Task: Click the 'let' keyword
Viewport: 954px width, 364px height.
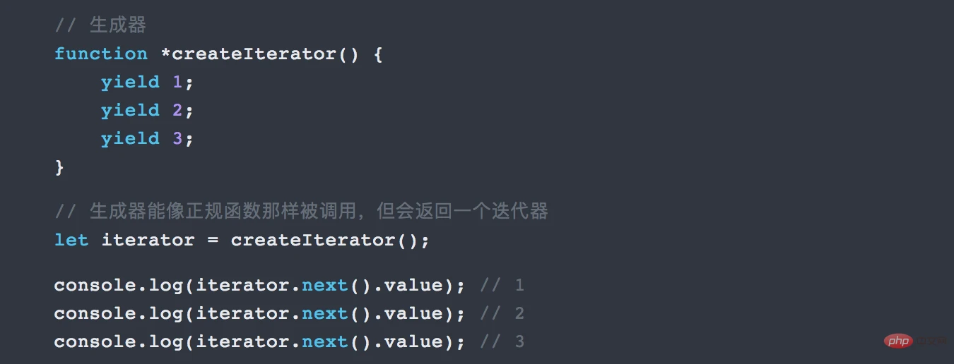Action: pyautogui.click(x=71, y=240)
